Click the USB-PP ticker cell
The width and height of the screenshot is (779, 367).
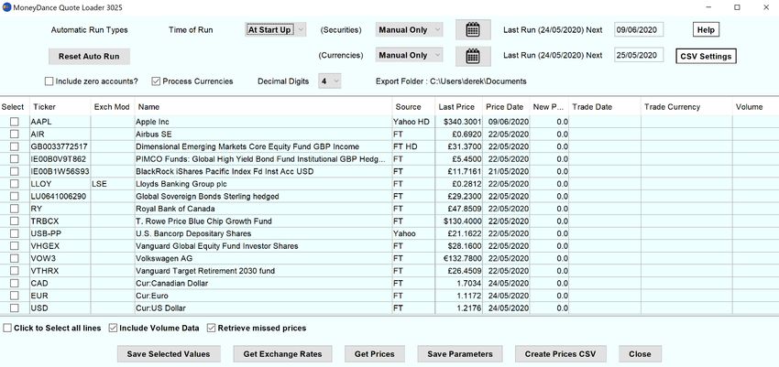(60, 233)
